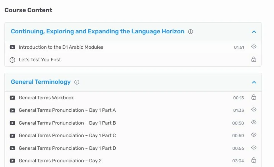Click the eye icon for Day 1 Part A

click(254, 110)
